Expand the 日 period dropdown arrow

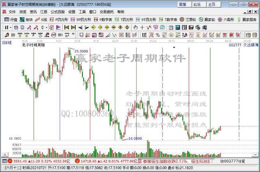tap(11, 28)
